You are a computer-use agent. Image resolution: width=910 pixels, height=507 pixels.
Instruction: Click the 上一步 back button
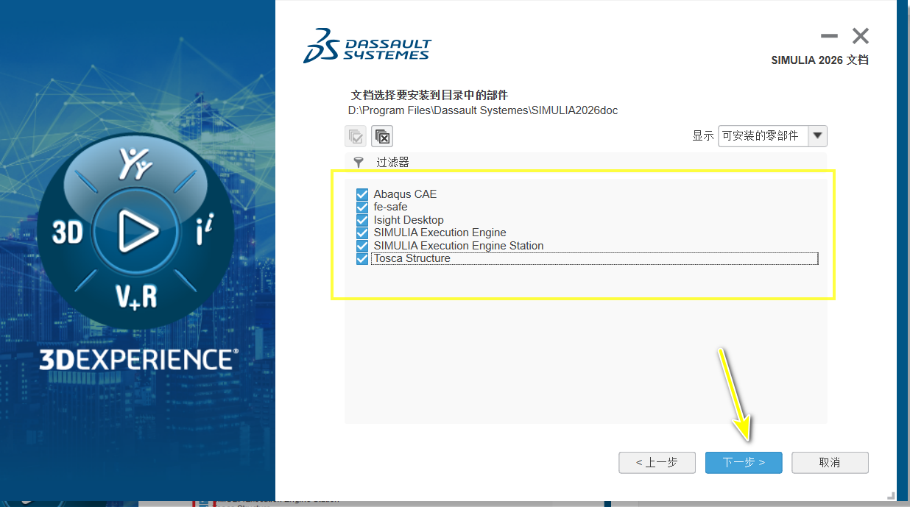click(657, 463)
